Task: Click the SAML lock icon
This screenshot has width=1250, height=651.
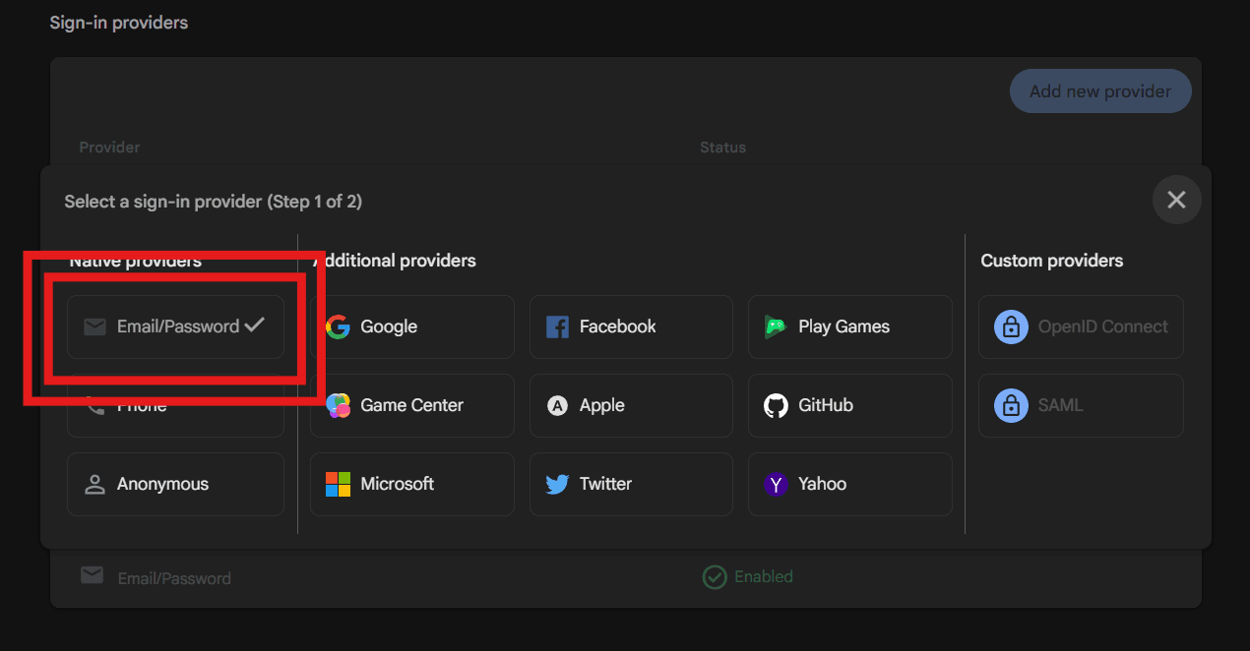Action: pyautogui.click(x=1011, y=405)
